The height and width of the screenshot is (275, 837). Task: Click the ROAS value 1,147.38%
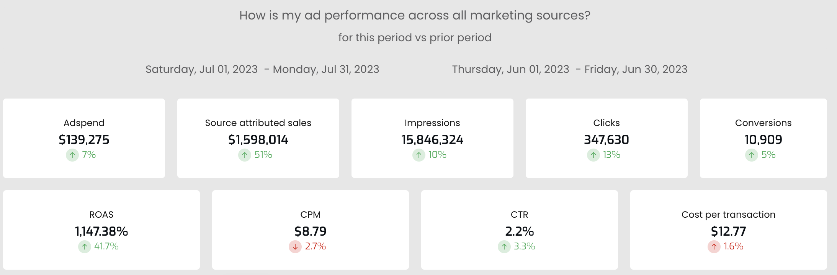[101, 231]
